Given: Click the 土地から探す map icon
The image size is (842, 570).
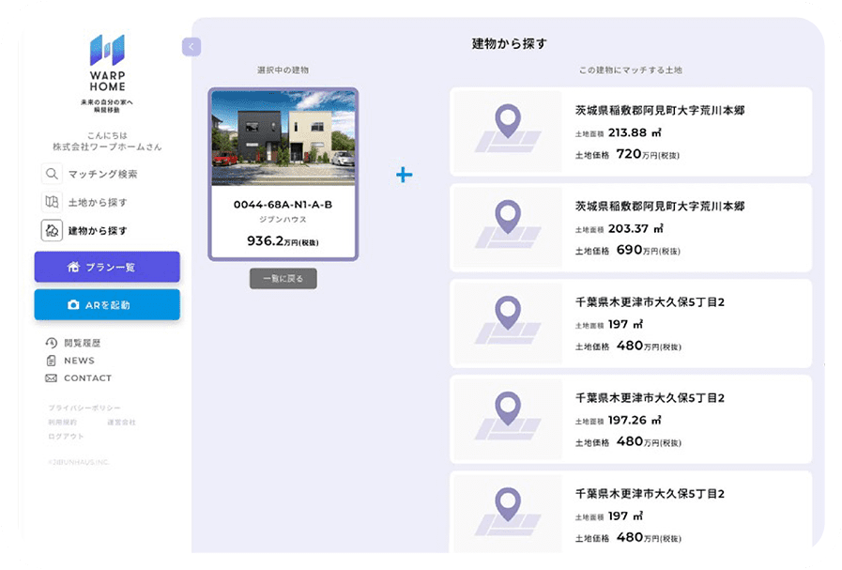Looking at the screenshot, I should [x=52, y=202].
